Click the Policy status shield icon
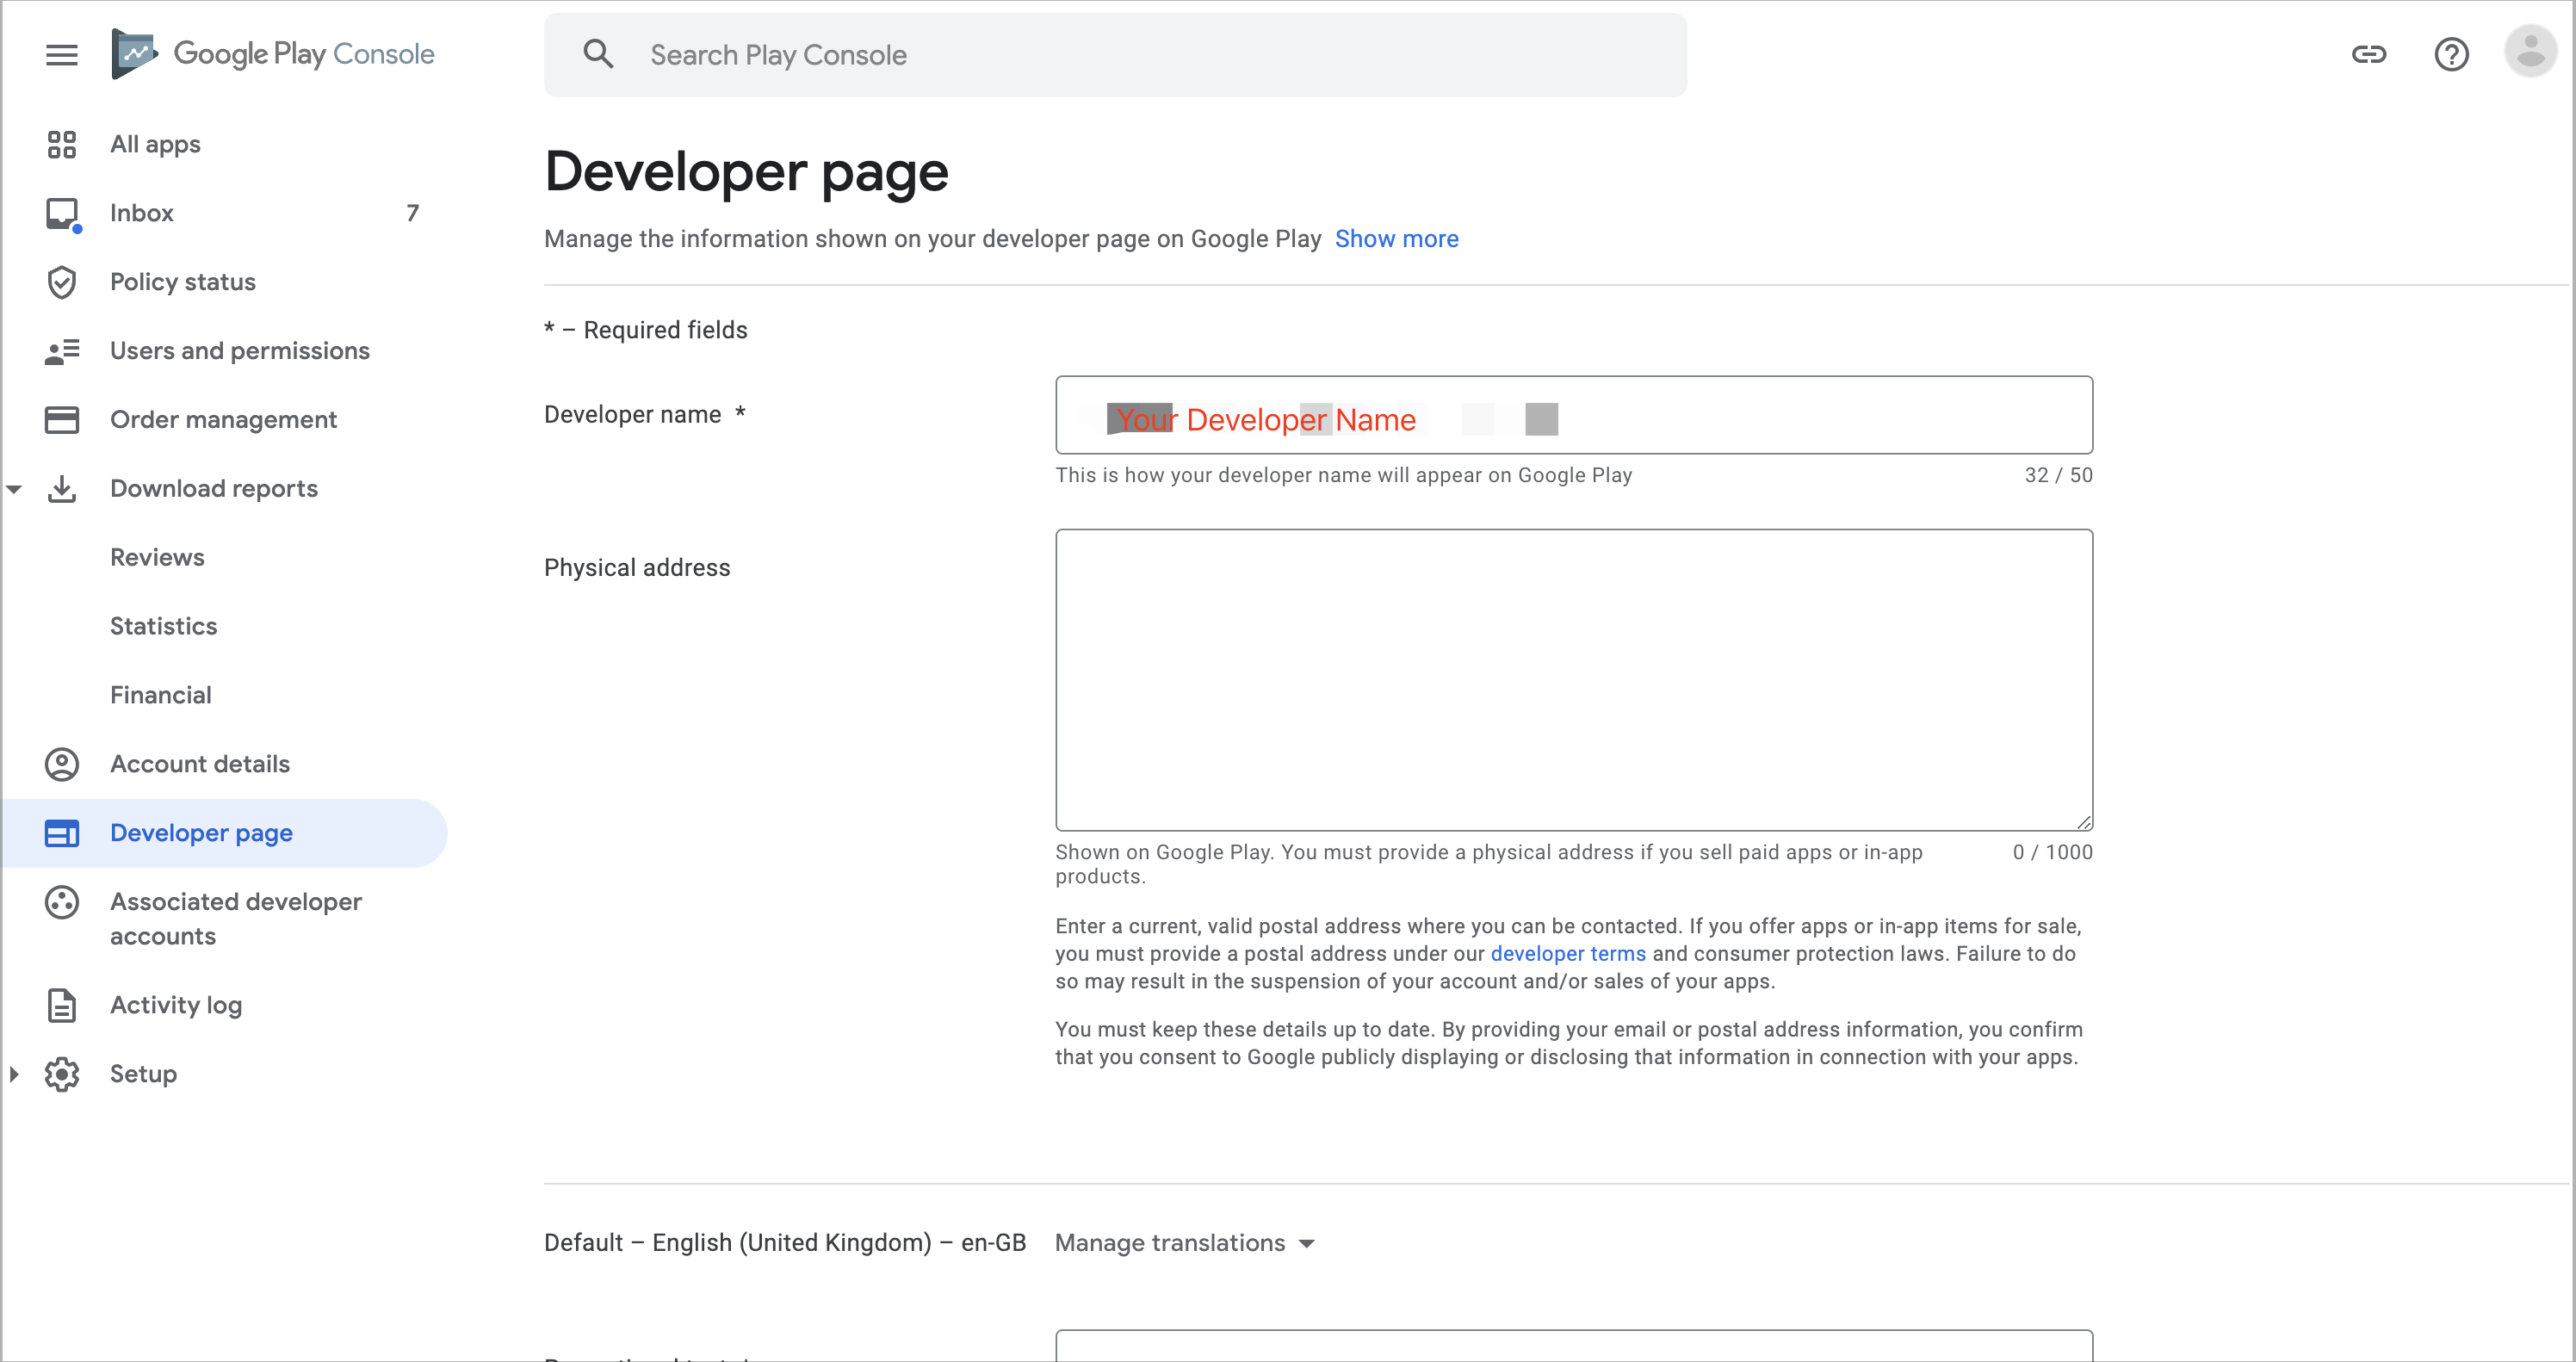 62,282
